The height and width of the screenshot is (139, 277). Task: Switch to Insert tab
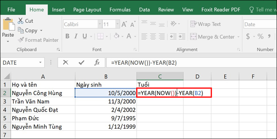point(58,9)
